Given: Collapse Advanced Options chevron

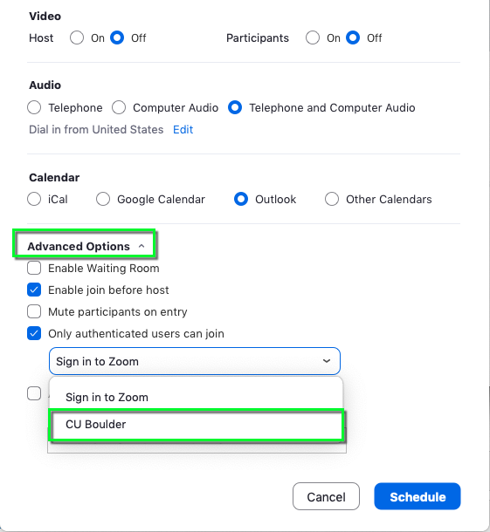Looking at the screenshot, I should [x=141, y=246].
